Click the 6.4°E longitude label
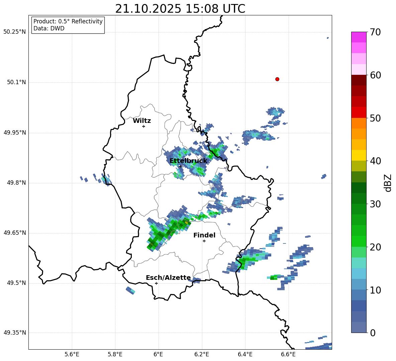The width and height of the screenshot is (396, 361). (245, 354)
